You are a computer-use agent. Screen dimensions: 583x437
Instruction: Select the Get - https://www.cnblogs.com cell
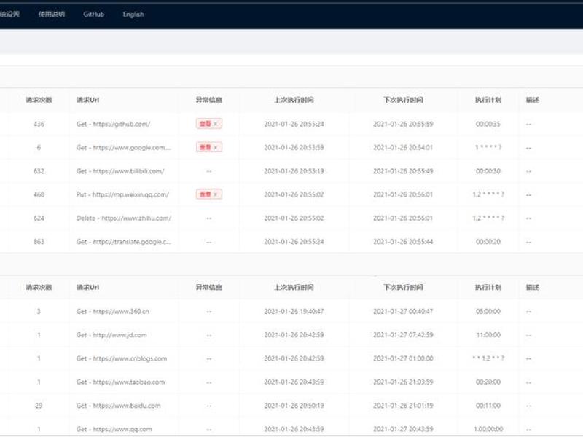122,358
